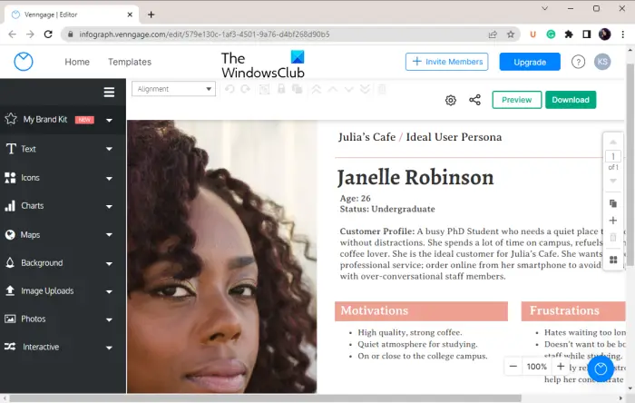635x403 pixels.
Task: Click the Venngage clock logo
Action: point(24,62)
